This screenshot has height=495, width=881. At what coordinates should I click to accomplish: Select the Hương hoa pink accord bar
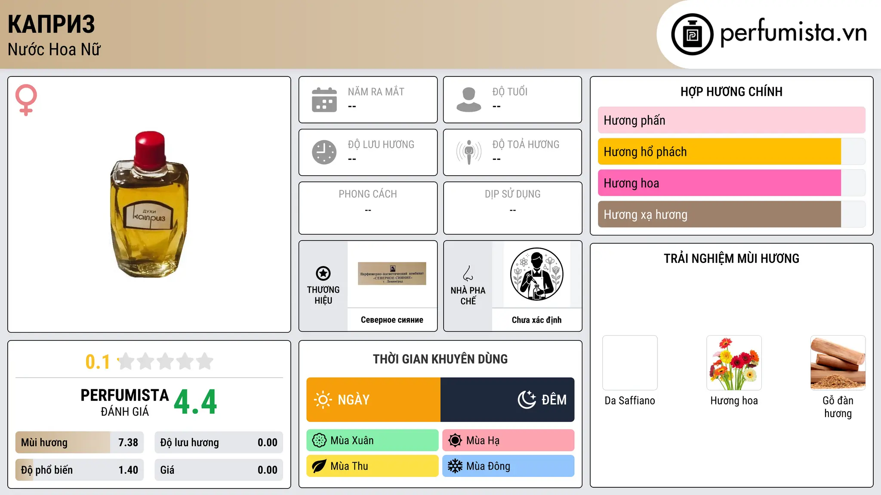731,183
